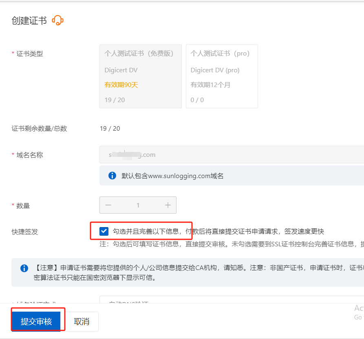Click info icon in the 【注意】 notice

[x=24, y=268]
